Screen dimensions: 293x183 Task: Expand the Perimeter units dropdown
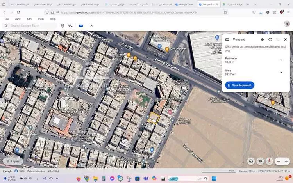[281, 60]
